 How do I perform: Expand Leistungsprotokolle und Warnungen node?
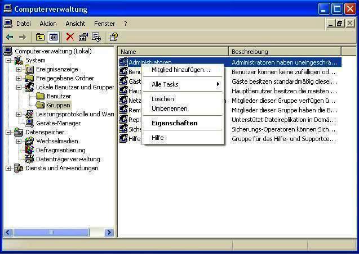tap(19, 114)
